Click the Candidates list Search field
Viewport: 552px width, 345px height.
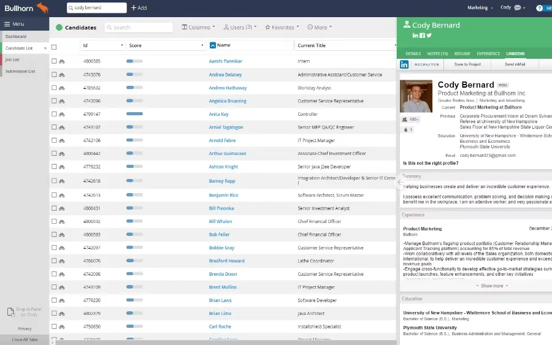pos(139,28)
